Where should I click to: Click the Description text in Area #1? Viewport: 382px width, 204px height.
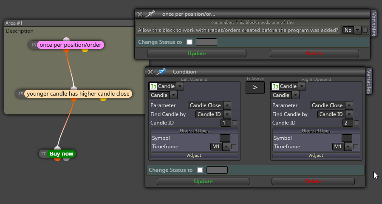tap(20, 31)
